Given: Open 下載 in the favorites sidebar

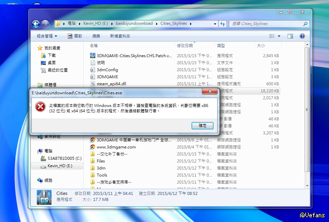Looking at the screenshot, I should click(x=52, y=55).
